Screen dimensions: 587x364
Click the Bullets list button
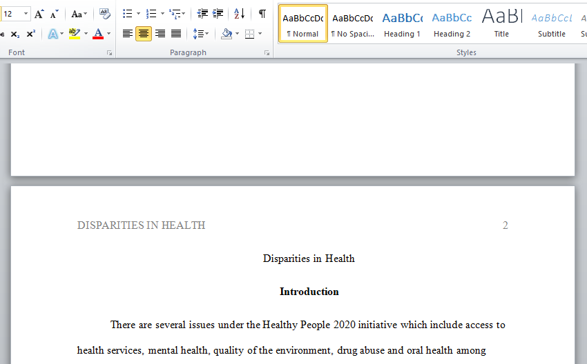(128, 14)
